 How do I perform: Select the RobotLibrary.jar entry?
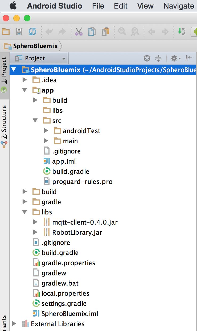coord(73,232)
